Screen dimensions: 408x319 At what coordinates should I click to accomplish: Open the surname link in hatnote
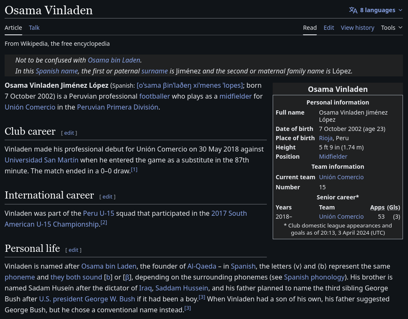[155, 71]
